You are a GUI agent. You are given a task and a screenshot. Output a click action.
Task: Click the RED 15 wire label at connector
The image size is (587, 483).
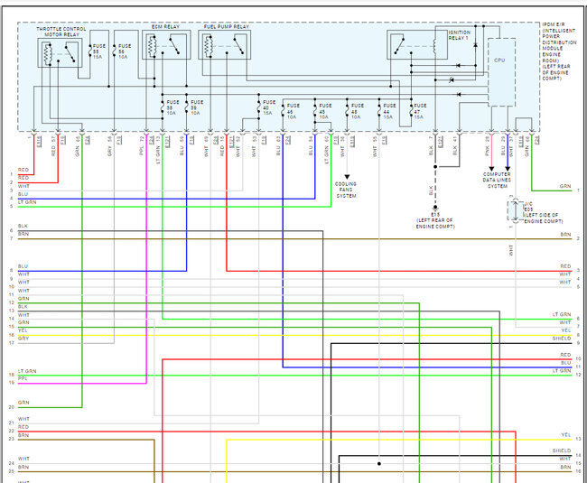[222, 146]
